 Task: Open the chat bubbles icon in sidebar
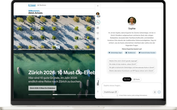98,22
